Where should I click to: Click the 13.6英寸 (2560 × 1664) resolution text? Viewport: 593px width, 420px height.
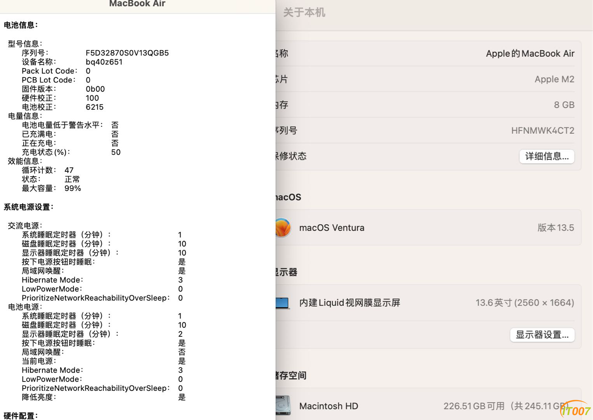coord(525,303)
